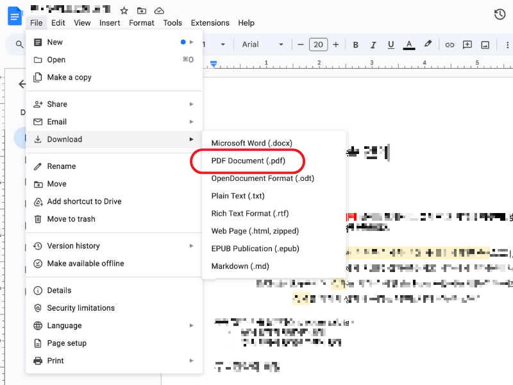Choose Open from File menu
Screen dimensions: 513x385
tap(114, 60)
